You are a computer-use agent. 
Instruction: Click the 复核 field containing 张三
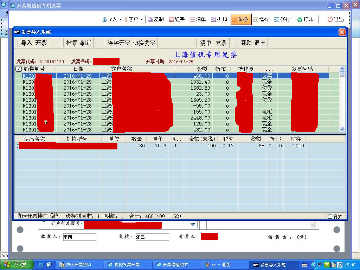(x=152, y=237)
